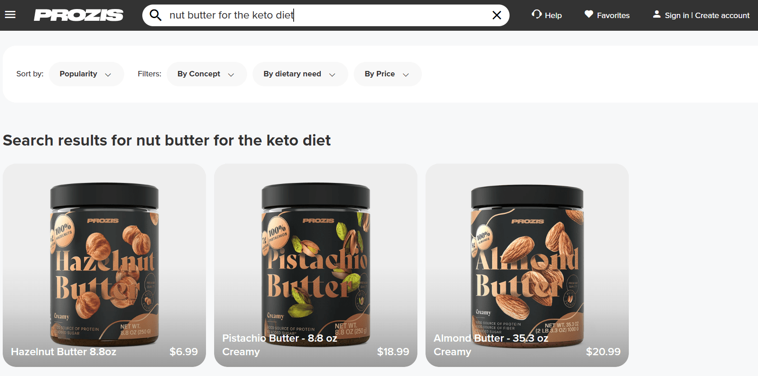Click the account person icon
The image size is (758, 376).
[x=656, y=14]
